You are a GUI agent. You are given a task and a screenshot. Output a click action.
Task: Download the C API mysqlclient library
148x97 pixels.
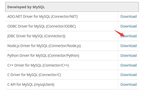(128, 84)
